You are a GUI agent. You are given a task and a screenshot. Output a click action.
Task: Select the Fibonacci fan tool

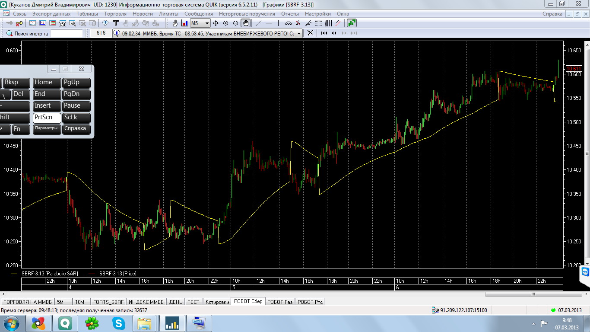pyautogui.click(x=308, y=23)
